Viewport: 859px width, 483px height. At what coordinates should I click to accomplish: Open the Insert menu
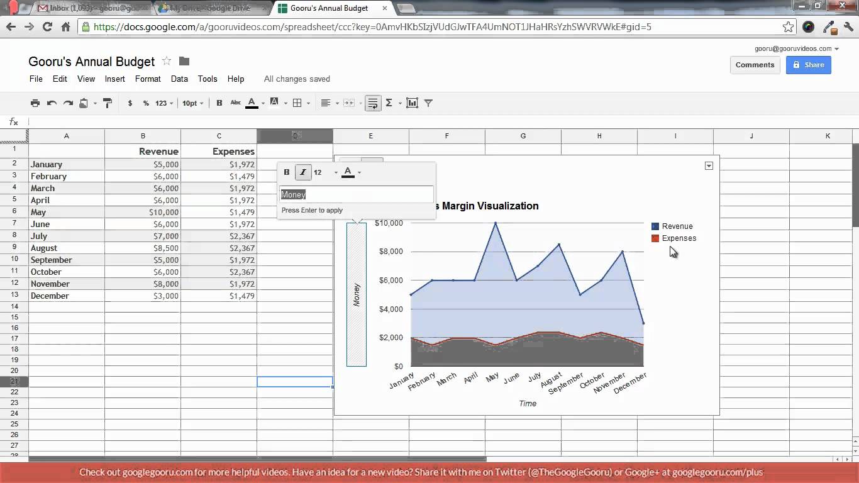click(115, 79)
